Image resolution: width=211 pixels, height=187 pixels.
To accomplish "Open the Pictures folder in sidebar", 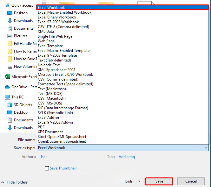I will pyautogui.click(x=21, y=36).
